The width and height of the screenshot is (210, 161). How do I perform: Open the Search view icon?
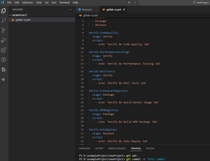click(x=4, y=20)
